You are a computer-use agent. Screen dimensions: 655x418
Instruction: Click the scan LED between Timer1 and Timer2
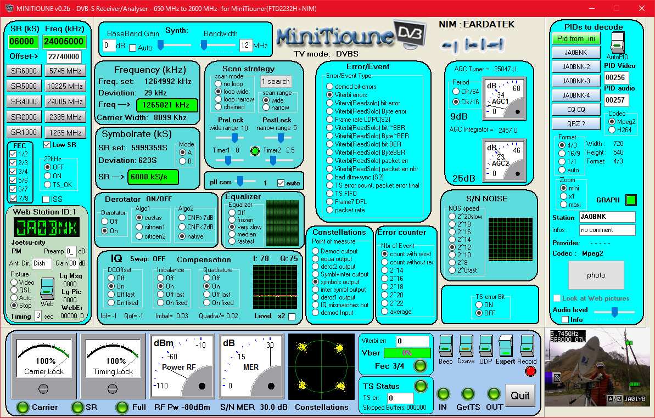coord(255,151)
